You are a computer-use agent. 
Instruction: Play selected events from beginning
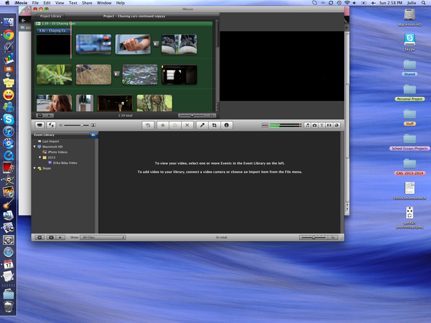click(60, 238)
